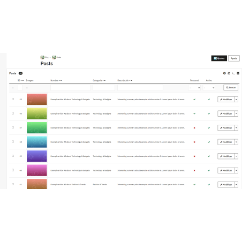Open the green thumbnail of article #3
The height and width of the screenshot is (242, 242).
point(37,127)
